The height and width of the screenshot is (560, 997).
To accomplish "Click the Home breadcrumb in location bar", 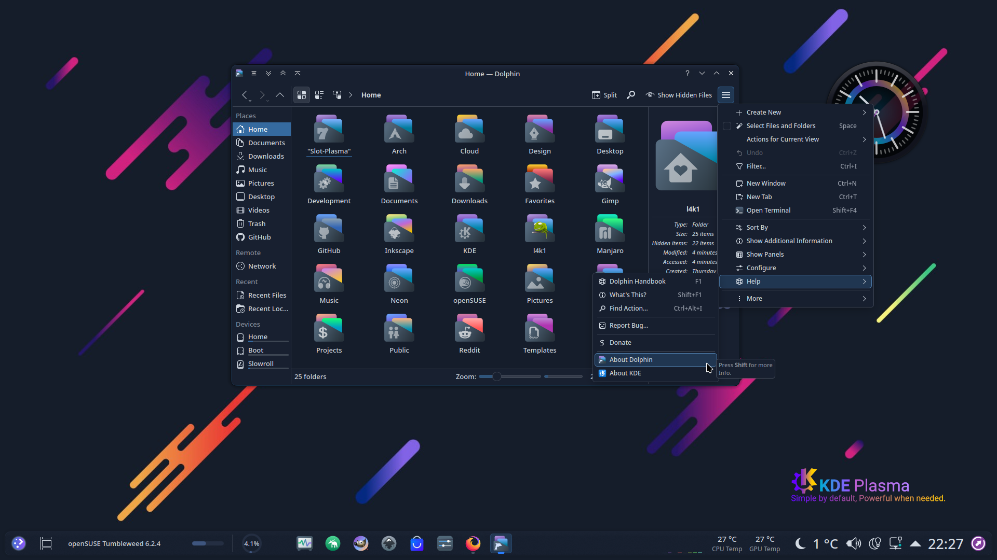I will click(371, 95).
